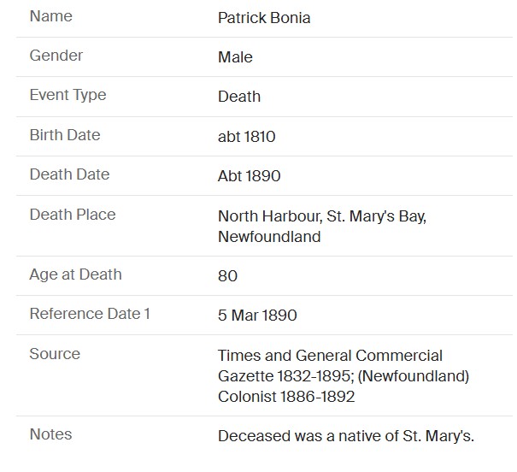Select the note about St. Mary's native
Image resolution: width=517 pixels, height=472 pixels.
[345, 436]
